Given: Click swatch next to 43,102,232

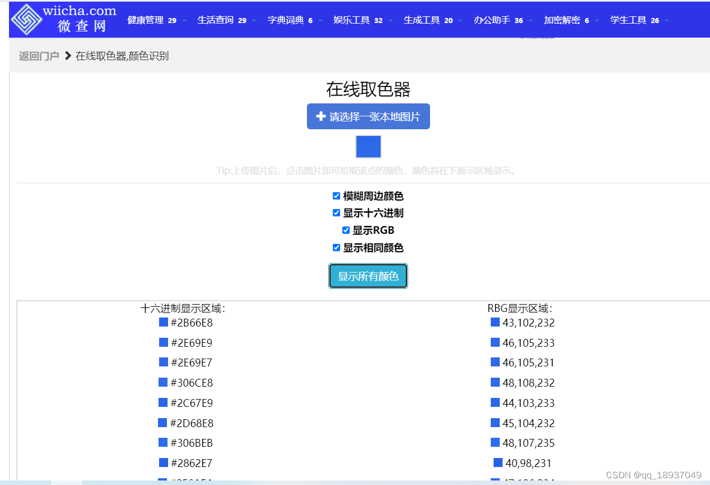Looking at the screenshot, I should [x=495, y=322].
